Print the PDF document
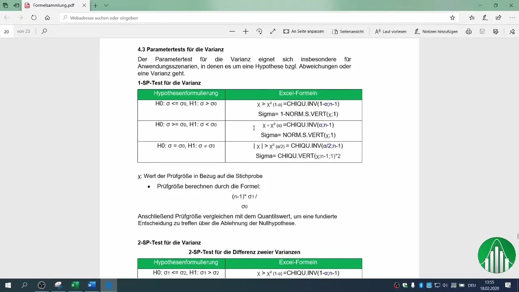This screenshot has height=292, width=519. pyautogui.click(x=469, y=31)
